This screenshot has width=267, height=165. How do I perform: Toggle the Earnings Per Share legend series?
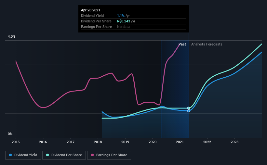pyautogui.click(x=109, y=155)
